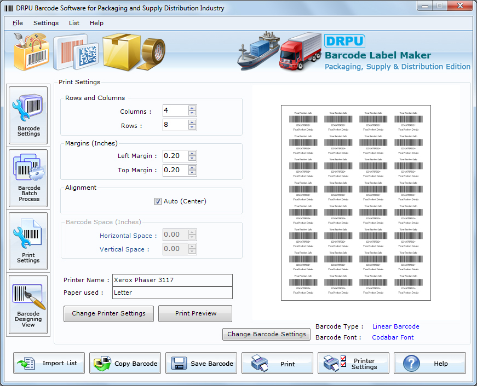
Task: Increase the Left Margin spinner
Action: [192, 153]
